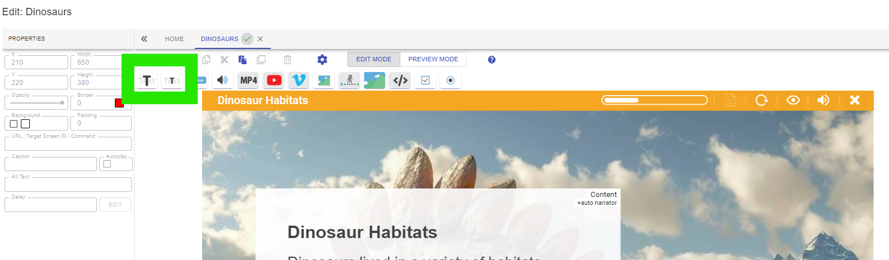Screen dimensions: 889x260
Task: Insert a Vimeo video element
Action: tap(299, 80)
